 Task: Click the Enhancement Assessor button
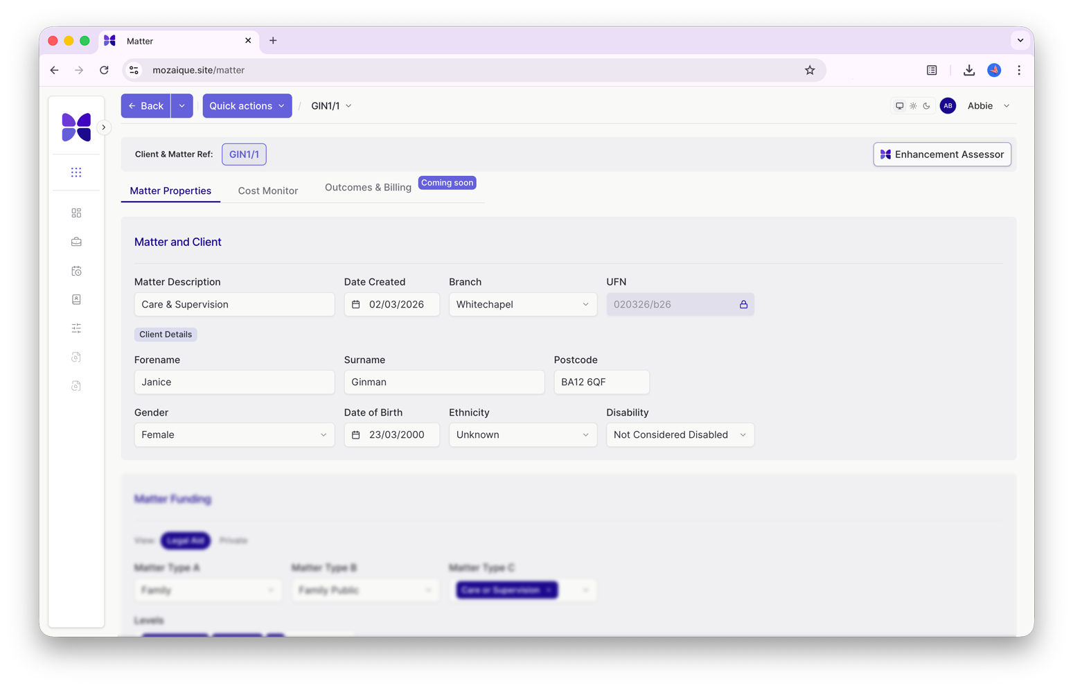[x=941, y=155]
